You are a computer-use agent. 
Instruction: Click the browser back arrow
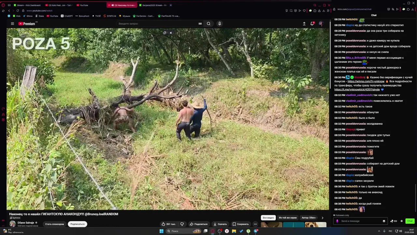(9, 10)
